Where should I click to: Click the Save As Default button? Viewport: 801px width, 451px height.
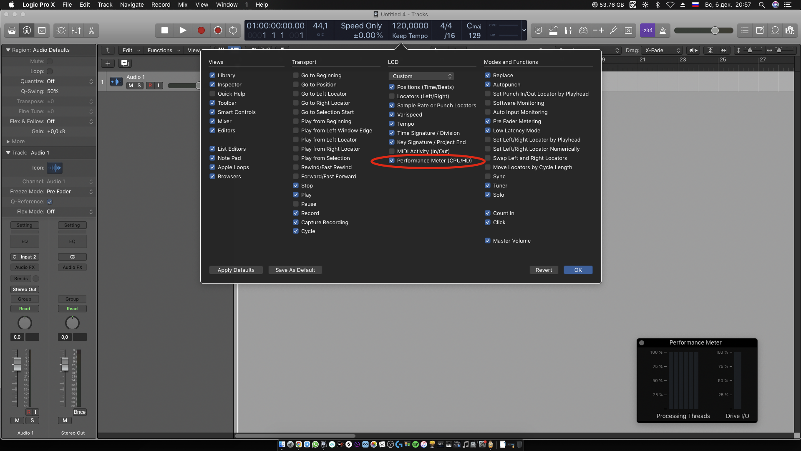pyautogui.click(x=295, y=270)
